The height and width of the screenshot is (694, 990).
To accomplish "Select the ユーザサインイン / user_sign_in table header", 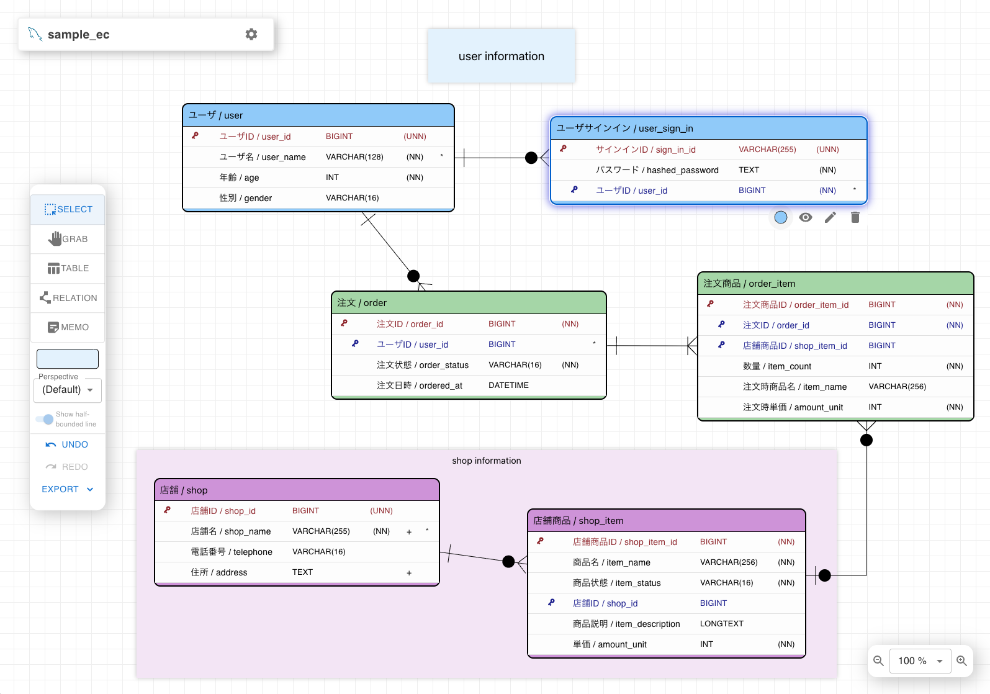I will coord(709,128).
